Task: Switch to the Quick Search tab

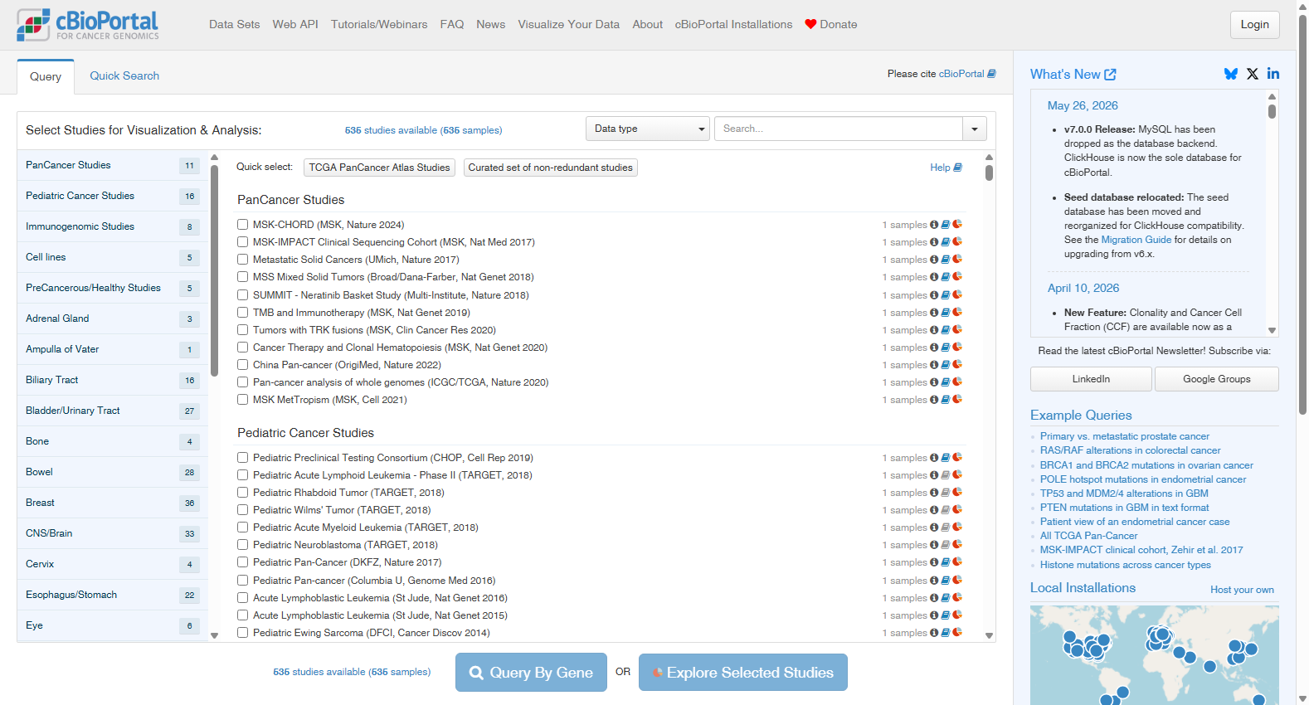Action: coord(124,75)
